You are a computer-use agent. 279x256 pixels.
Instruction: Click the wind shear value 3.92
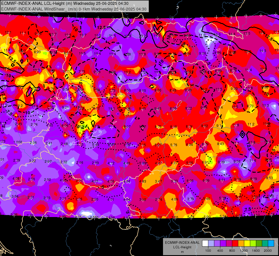(143, 200)
